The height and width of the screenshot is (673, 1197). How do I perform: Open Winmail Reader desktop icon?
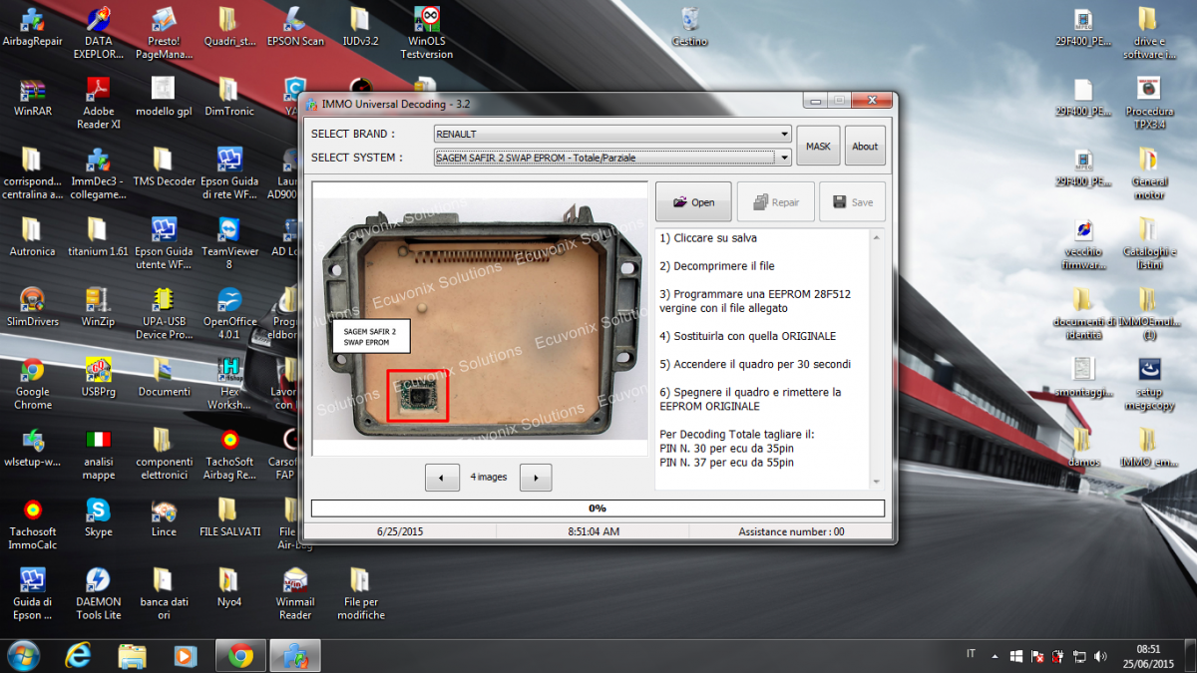(295, 592)
